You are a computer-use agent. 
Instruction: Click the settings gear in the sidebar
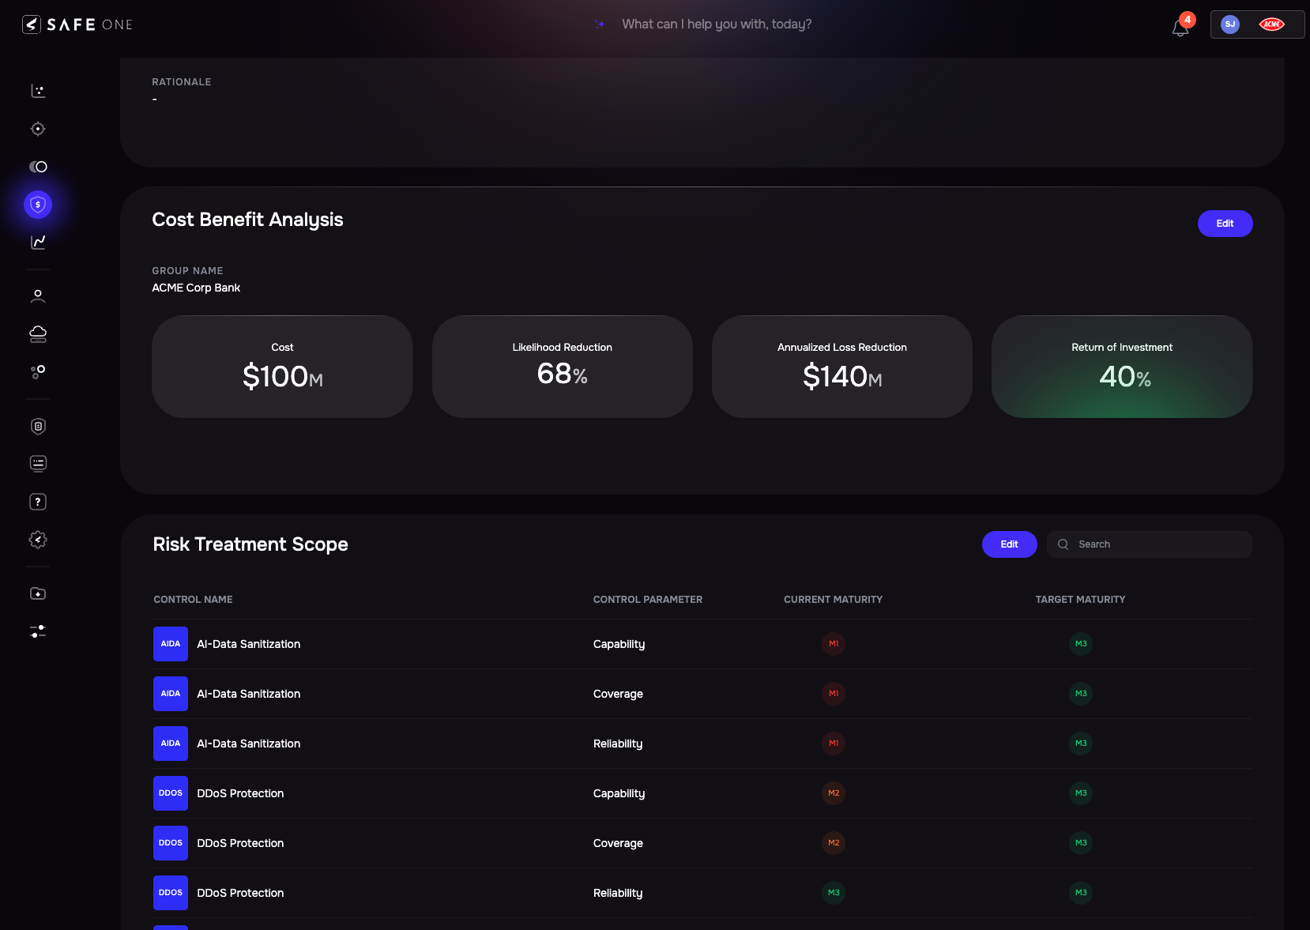37,539
